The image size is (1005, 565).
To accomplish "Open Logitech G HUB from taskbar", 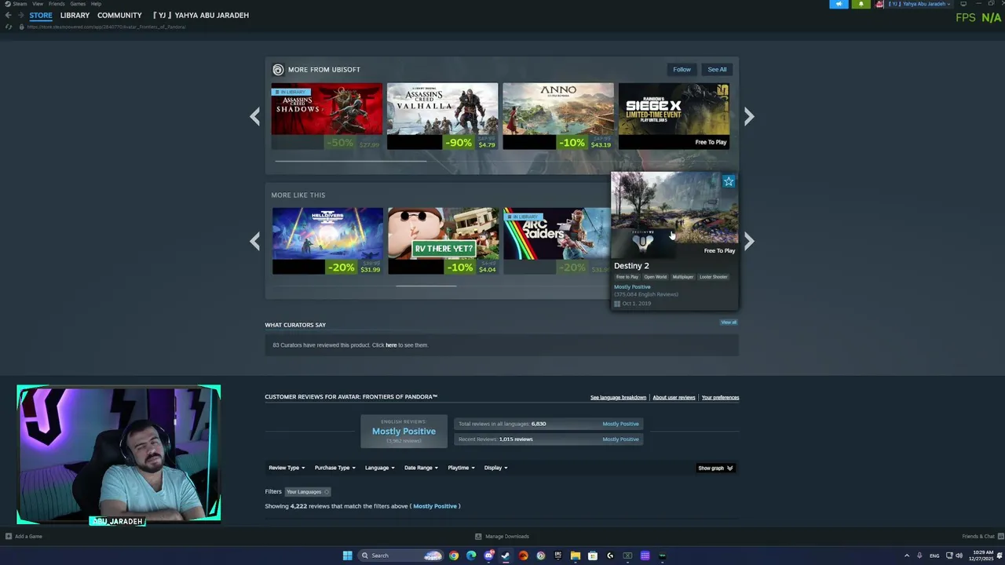I will (x=610, y=556).
